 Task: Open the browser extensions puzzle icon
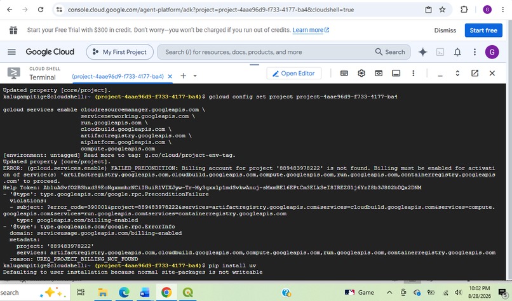[x=464, y=10]
